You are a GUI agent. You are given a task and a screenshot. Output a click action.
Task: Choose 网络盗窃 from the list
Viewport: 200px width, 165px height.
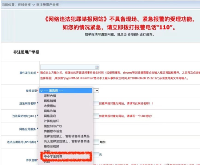[50, 116]
